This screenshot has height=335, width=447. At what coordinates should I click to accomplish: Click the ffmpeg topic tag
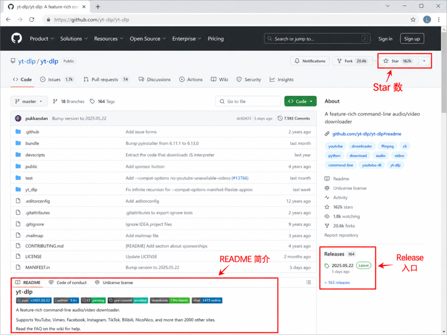click(387, 146)
